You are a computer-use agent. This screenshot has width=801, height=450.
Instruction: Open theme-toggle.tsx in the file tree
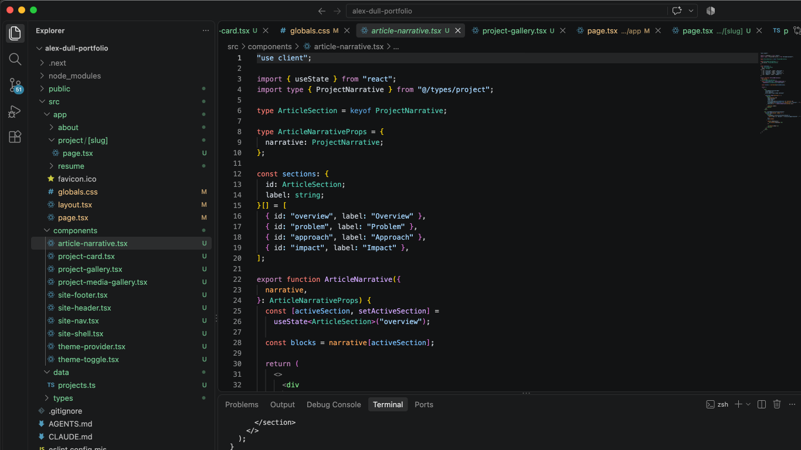click(88, 359)
